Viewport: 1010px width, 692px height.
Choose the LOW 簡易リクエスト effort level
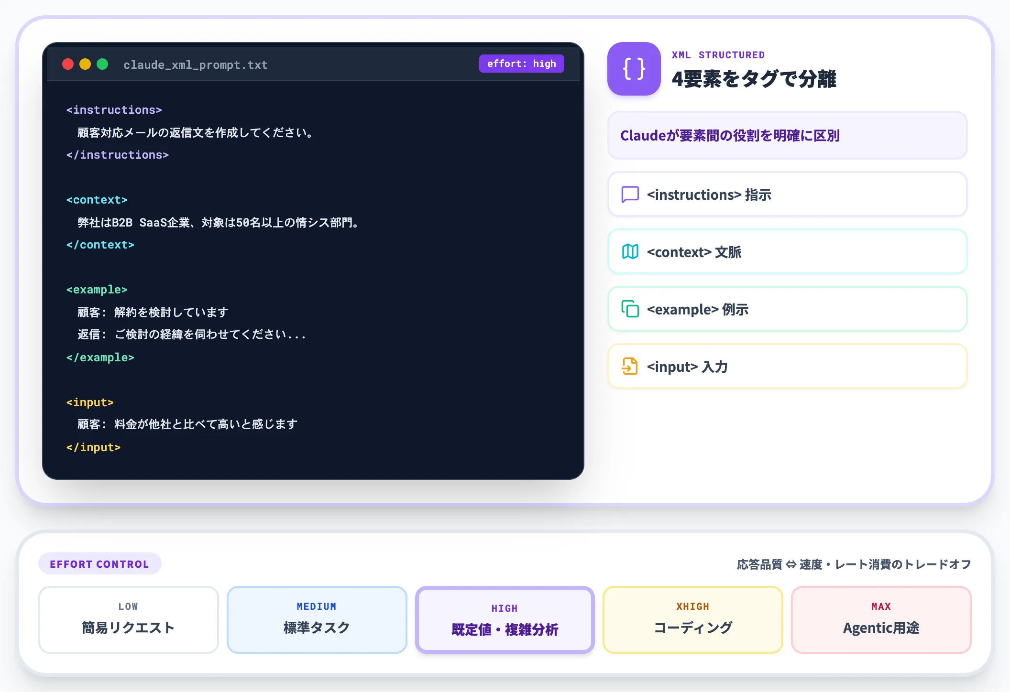(128, 620)
